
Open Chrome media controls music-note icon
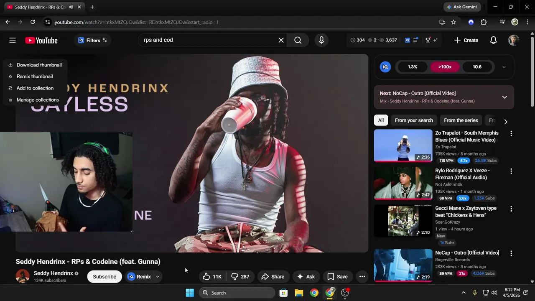(502, 22)
